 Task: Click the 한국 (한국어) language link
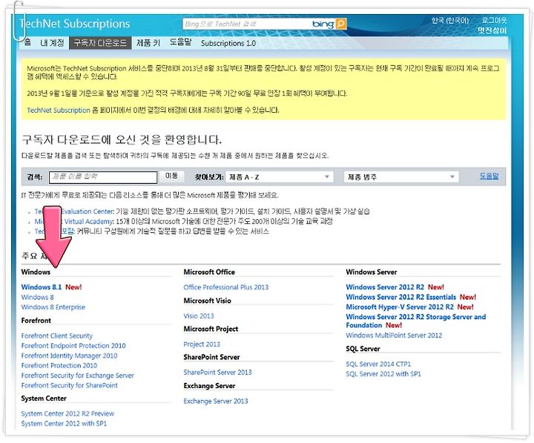pos(450,21)
